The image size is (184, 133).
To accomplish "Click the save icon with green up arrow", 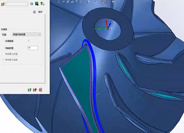I will coord(30,90).
